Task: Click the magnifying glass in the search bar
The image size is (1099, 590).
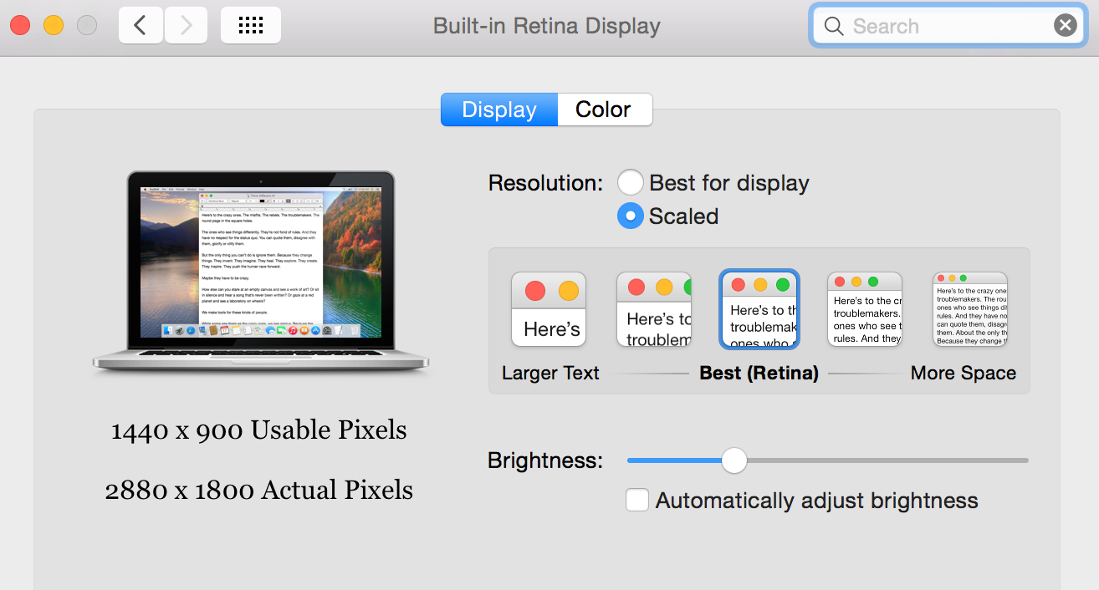Action: 833,26
